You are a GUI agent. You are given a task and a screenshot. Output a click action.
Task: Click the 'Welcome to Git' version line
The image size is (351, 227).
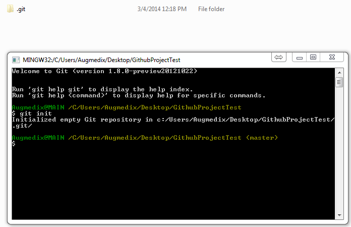pyautogui.click(x=104, y=72)
